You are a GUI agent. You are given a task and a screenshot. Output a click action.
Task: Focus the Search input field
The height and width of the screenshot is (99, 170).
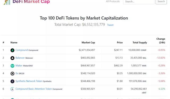pos(139,2)
